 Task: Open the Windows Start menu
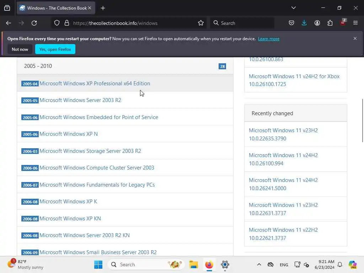pos(98,264)
